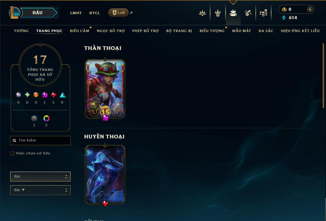Open the LoR external launcher button
The image size is (326, 221).
[118, 13]
